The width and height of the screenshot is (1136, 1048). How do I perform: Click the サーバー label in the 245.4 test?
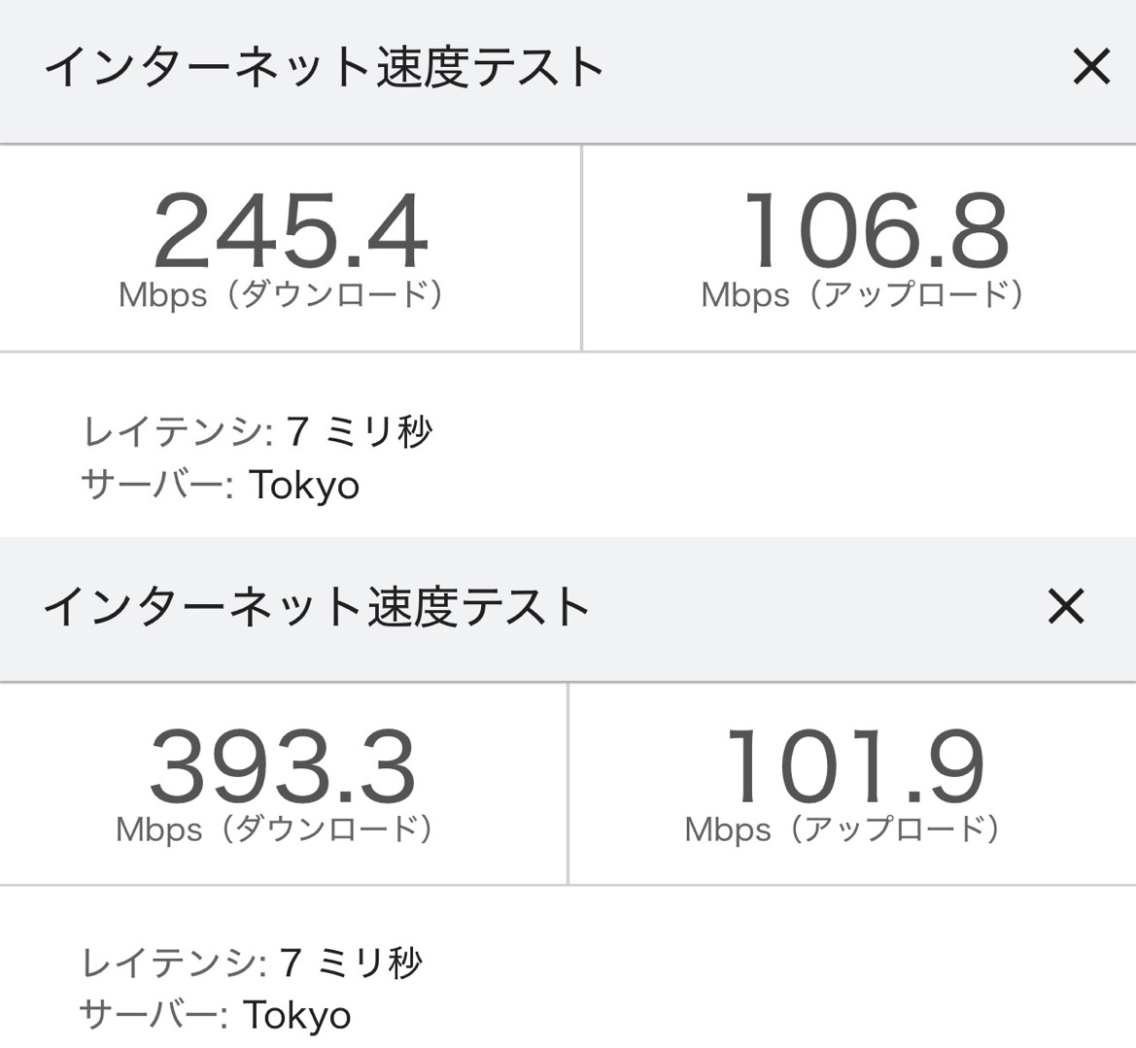[155, 485]
